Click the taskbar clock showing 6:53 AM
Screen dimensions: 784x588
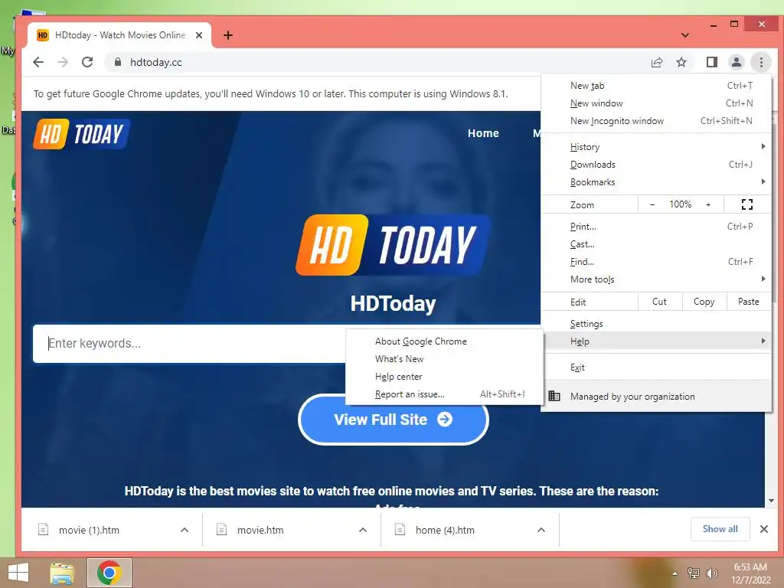(x=750, y=573)
